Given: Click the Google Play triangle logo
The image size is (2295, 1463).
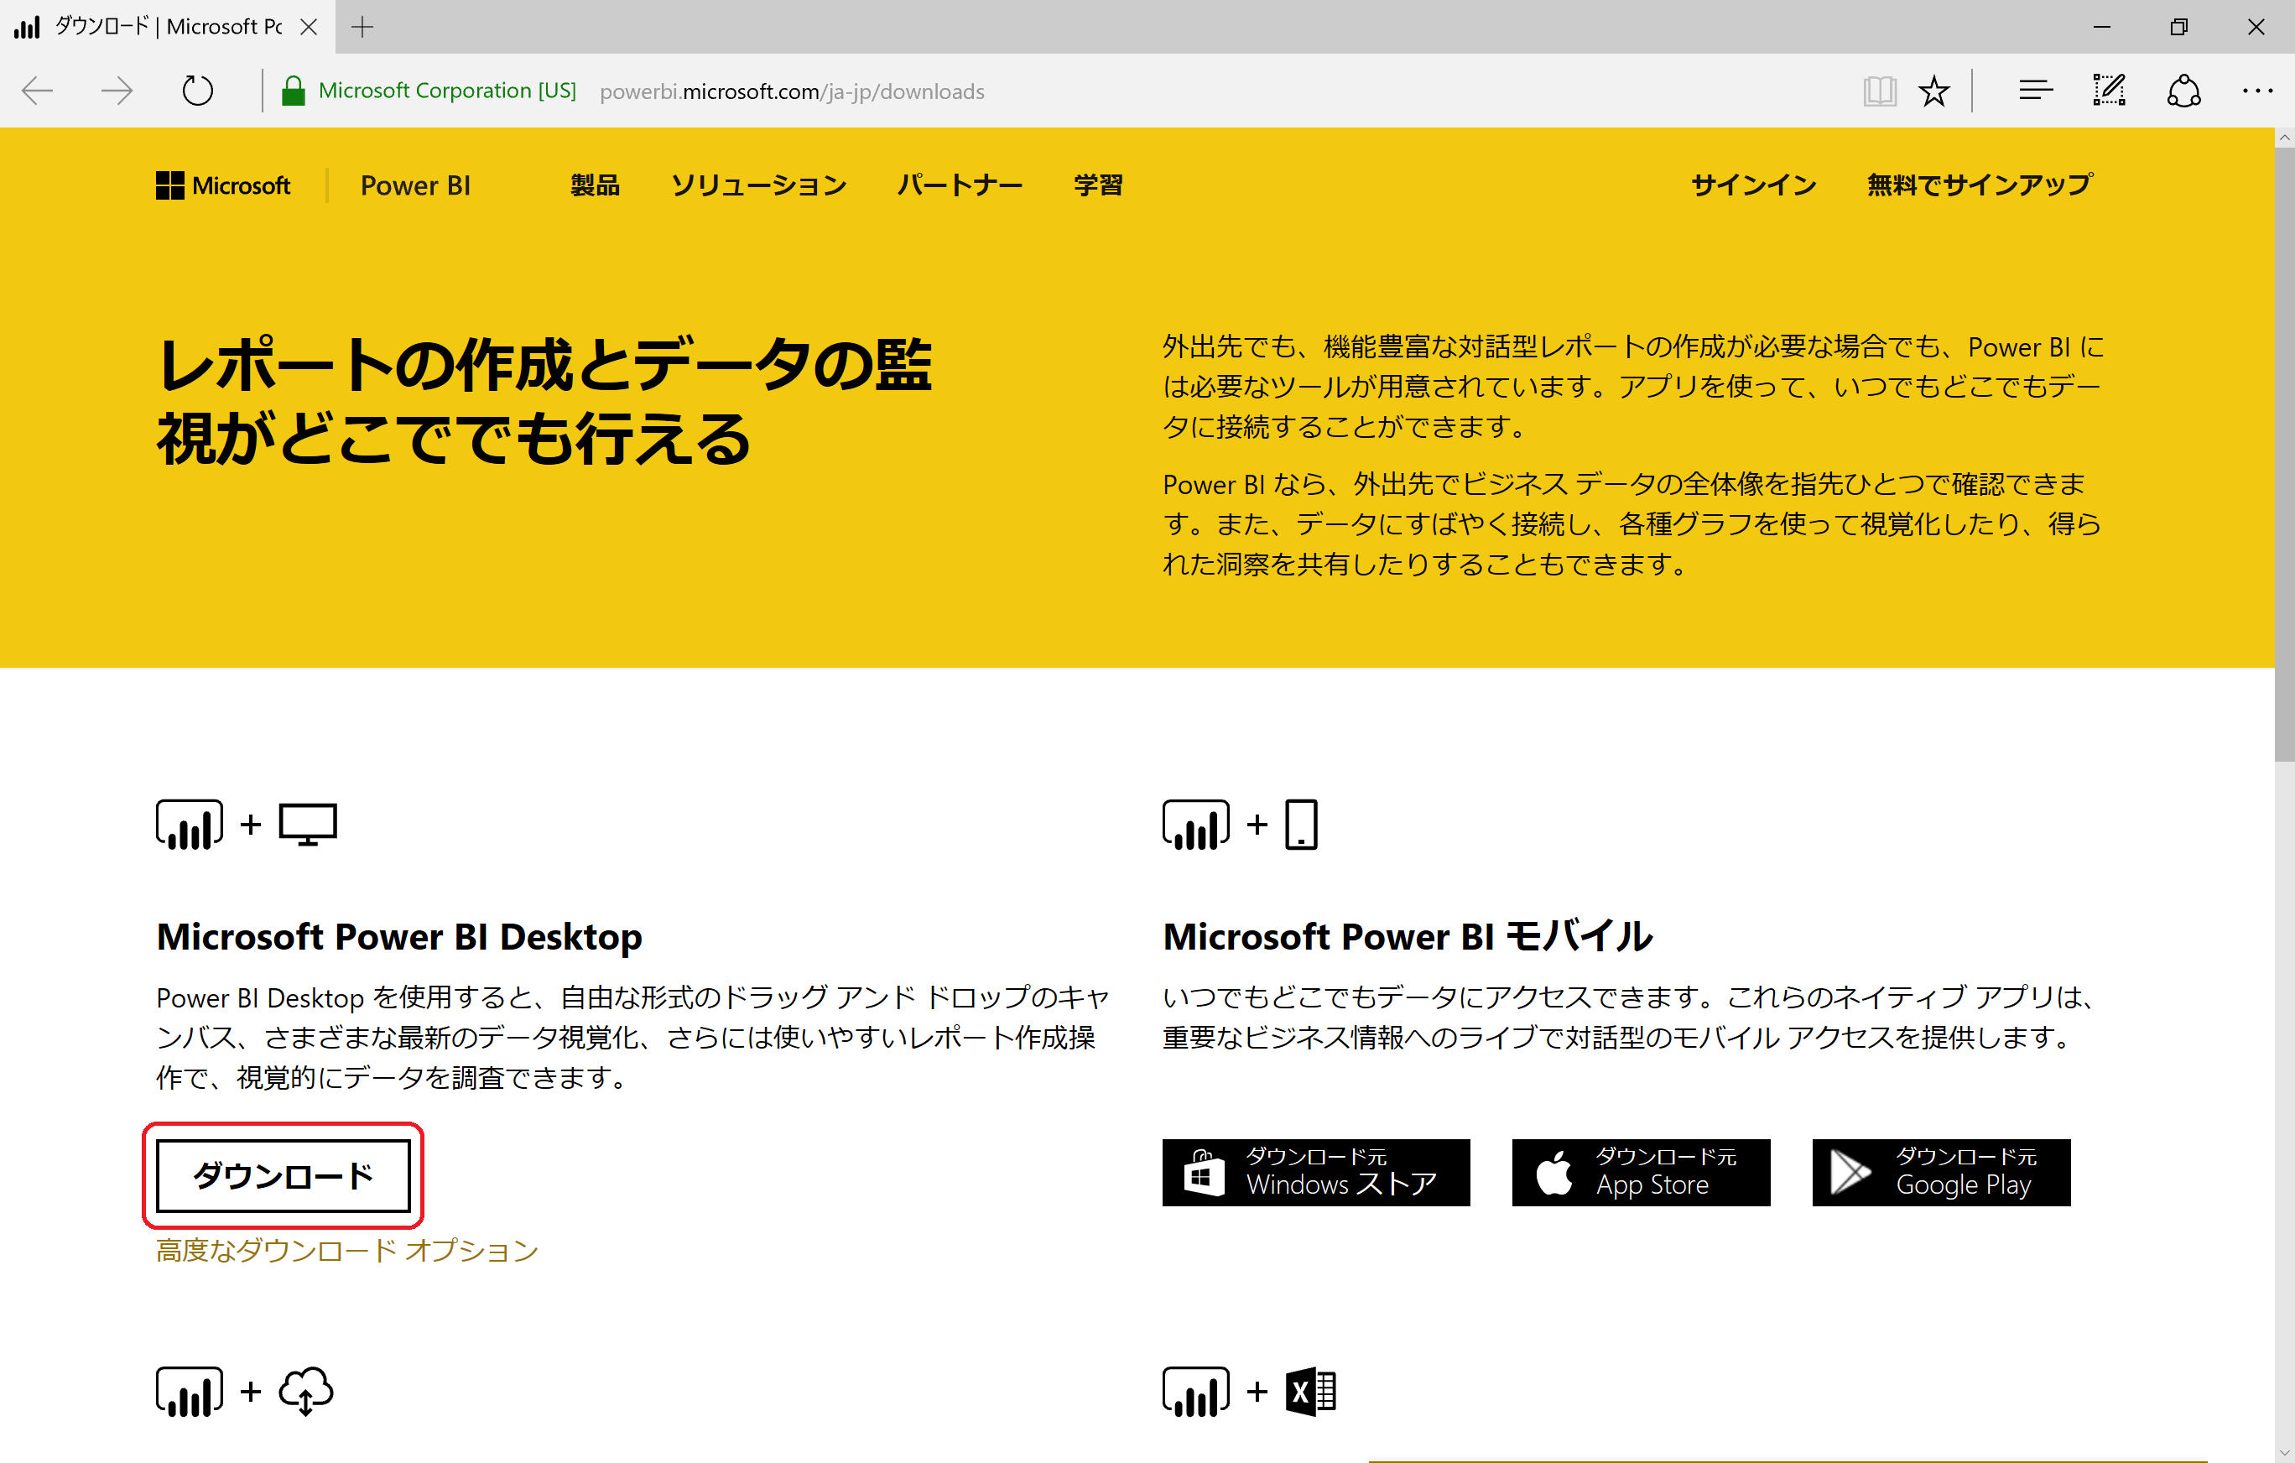Looking at the screenshot, I should 1850,1172.
